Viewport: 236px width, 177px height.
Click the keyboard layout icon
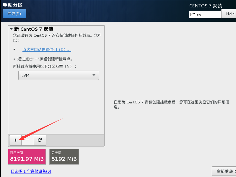tap(193, 14)
